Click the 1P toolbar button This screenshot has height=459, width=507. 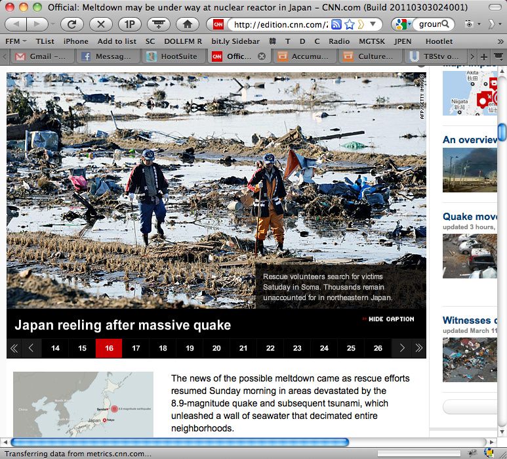coord(129,24)
